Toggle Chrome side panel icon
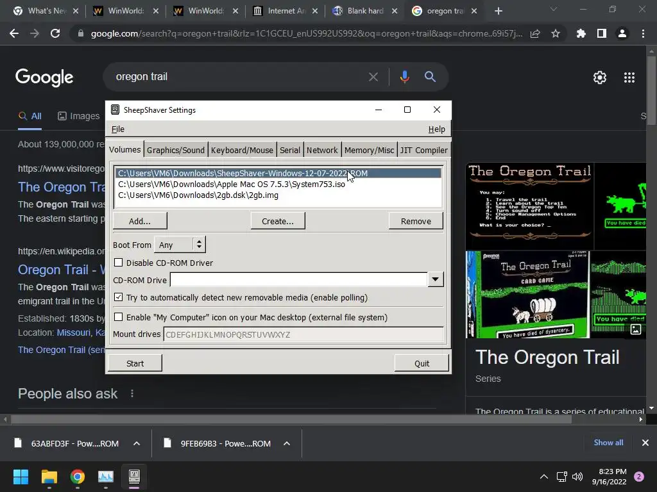Image resolution: width=657 pixels, height=492 pixels. pos(602,33)
